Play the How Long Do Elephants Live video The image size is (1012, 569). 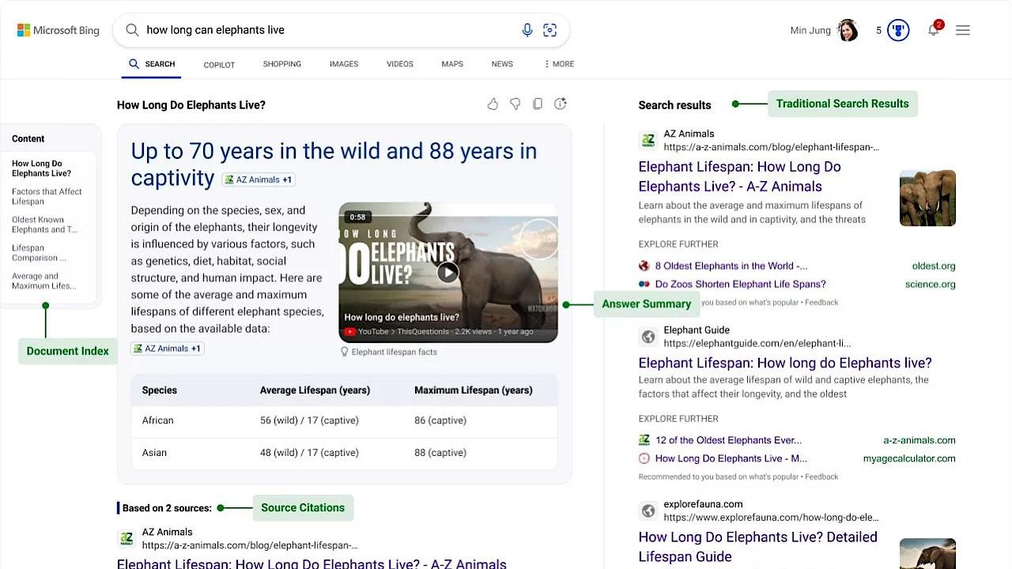point(447,273)
